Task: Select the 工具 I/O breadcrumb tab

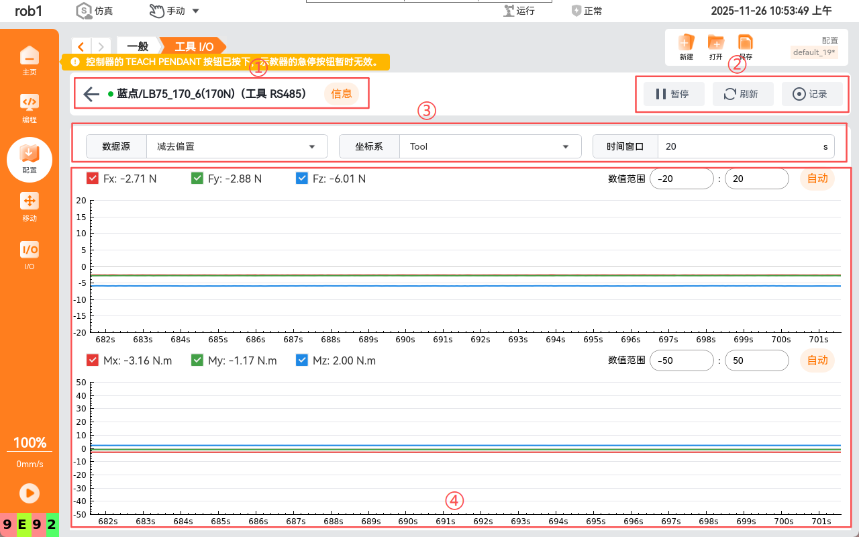Action: (194, 46)
